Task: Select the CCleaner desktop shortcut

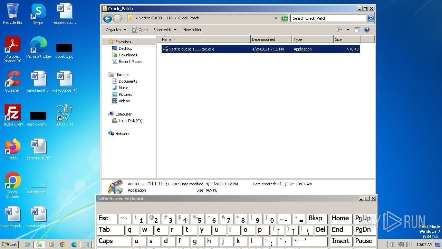Action: (12, 82)
